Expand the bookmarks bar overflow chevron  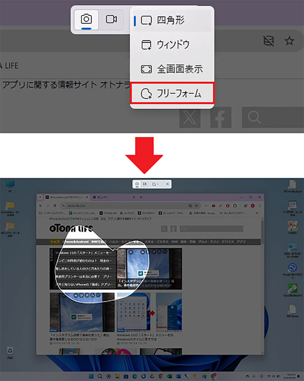pos(257,213)
